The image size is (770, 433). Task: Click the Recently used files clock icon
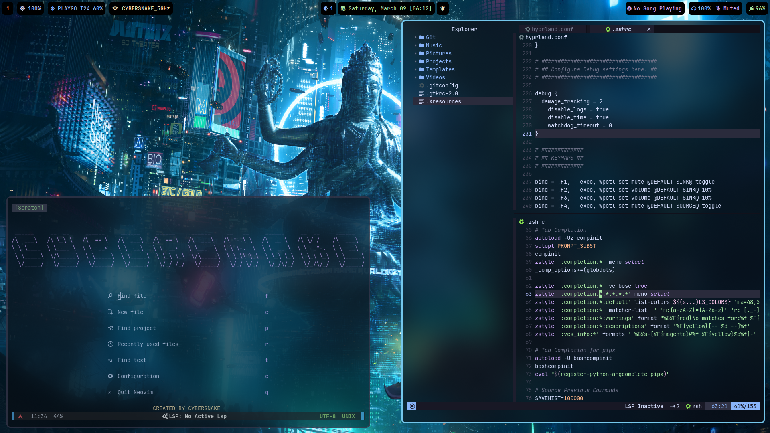(110, 344)
